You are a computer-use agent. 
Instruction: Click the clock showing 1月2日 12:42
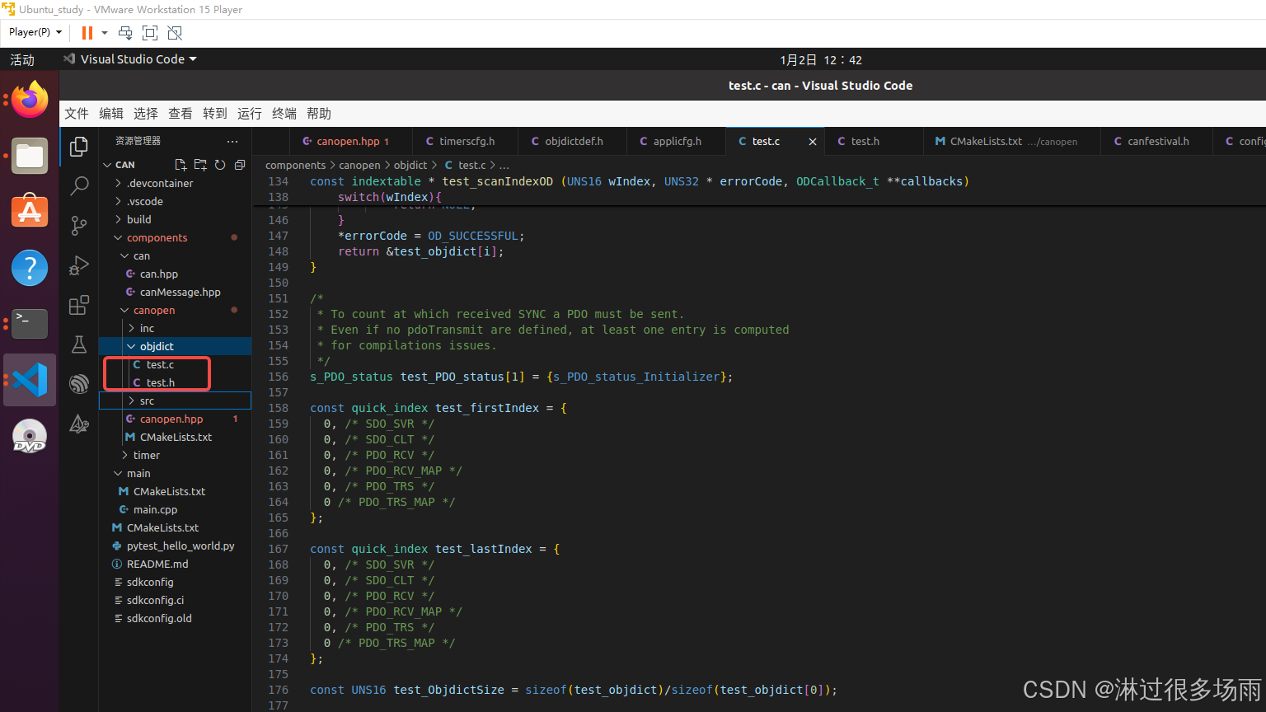[821, 60]
